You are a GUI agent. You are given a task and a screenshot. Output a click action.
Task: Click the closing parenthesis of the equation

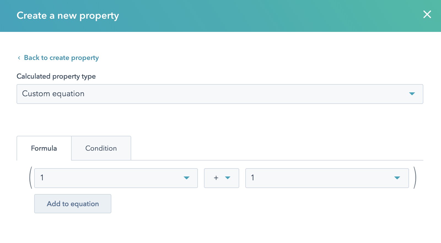point(415,178)
